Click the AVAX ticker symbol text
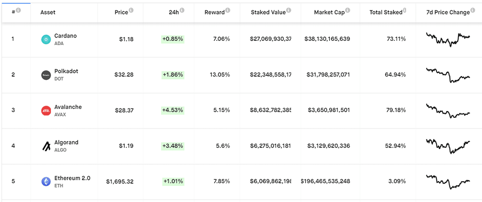 60,115
